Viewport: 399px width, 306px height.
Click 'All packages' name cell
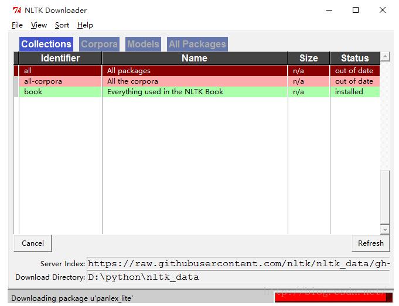click(195, 71)
